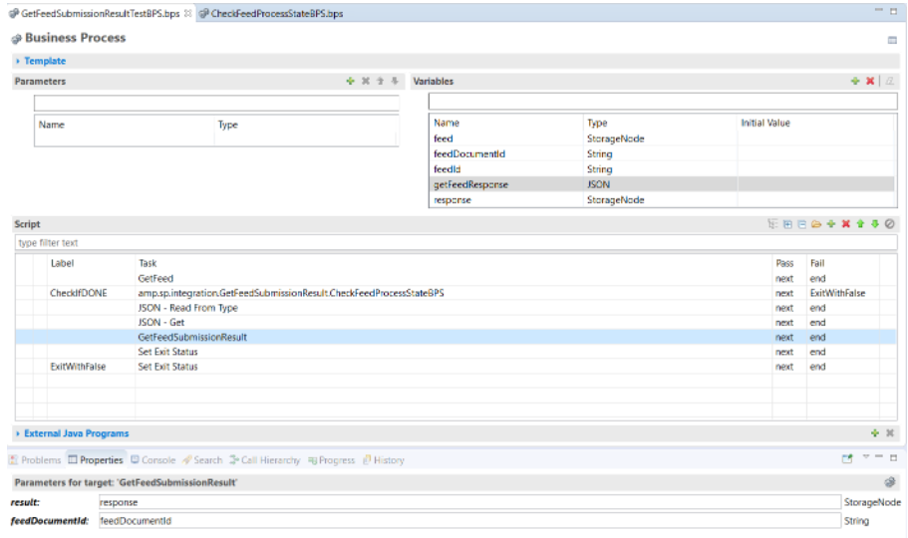Open the Problems tab
This screenshot has height=538, width=908.
[35, 460]
